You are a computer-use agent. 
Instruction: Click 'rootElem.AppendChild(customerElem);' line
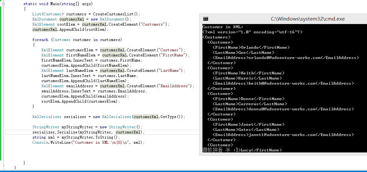point(81,101)
